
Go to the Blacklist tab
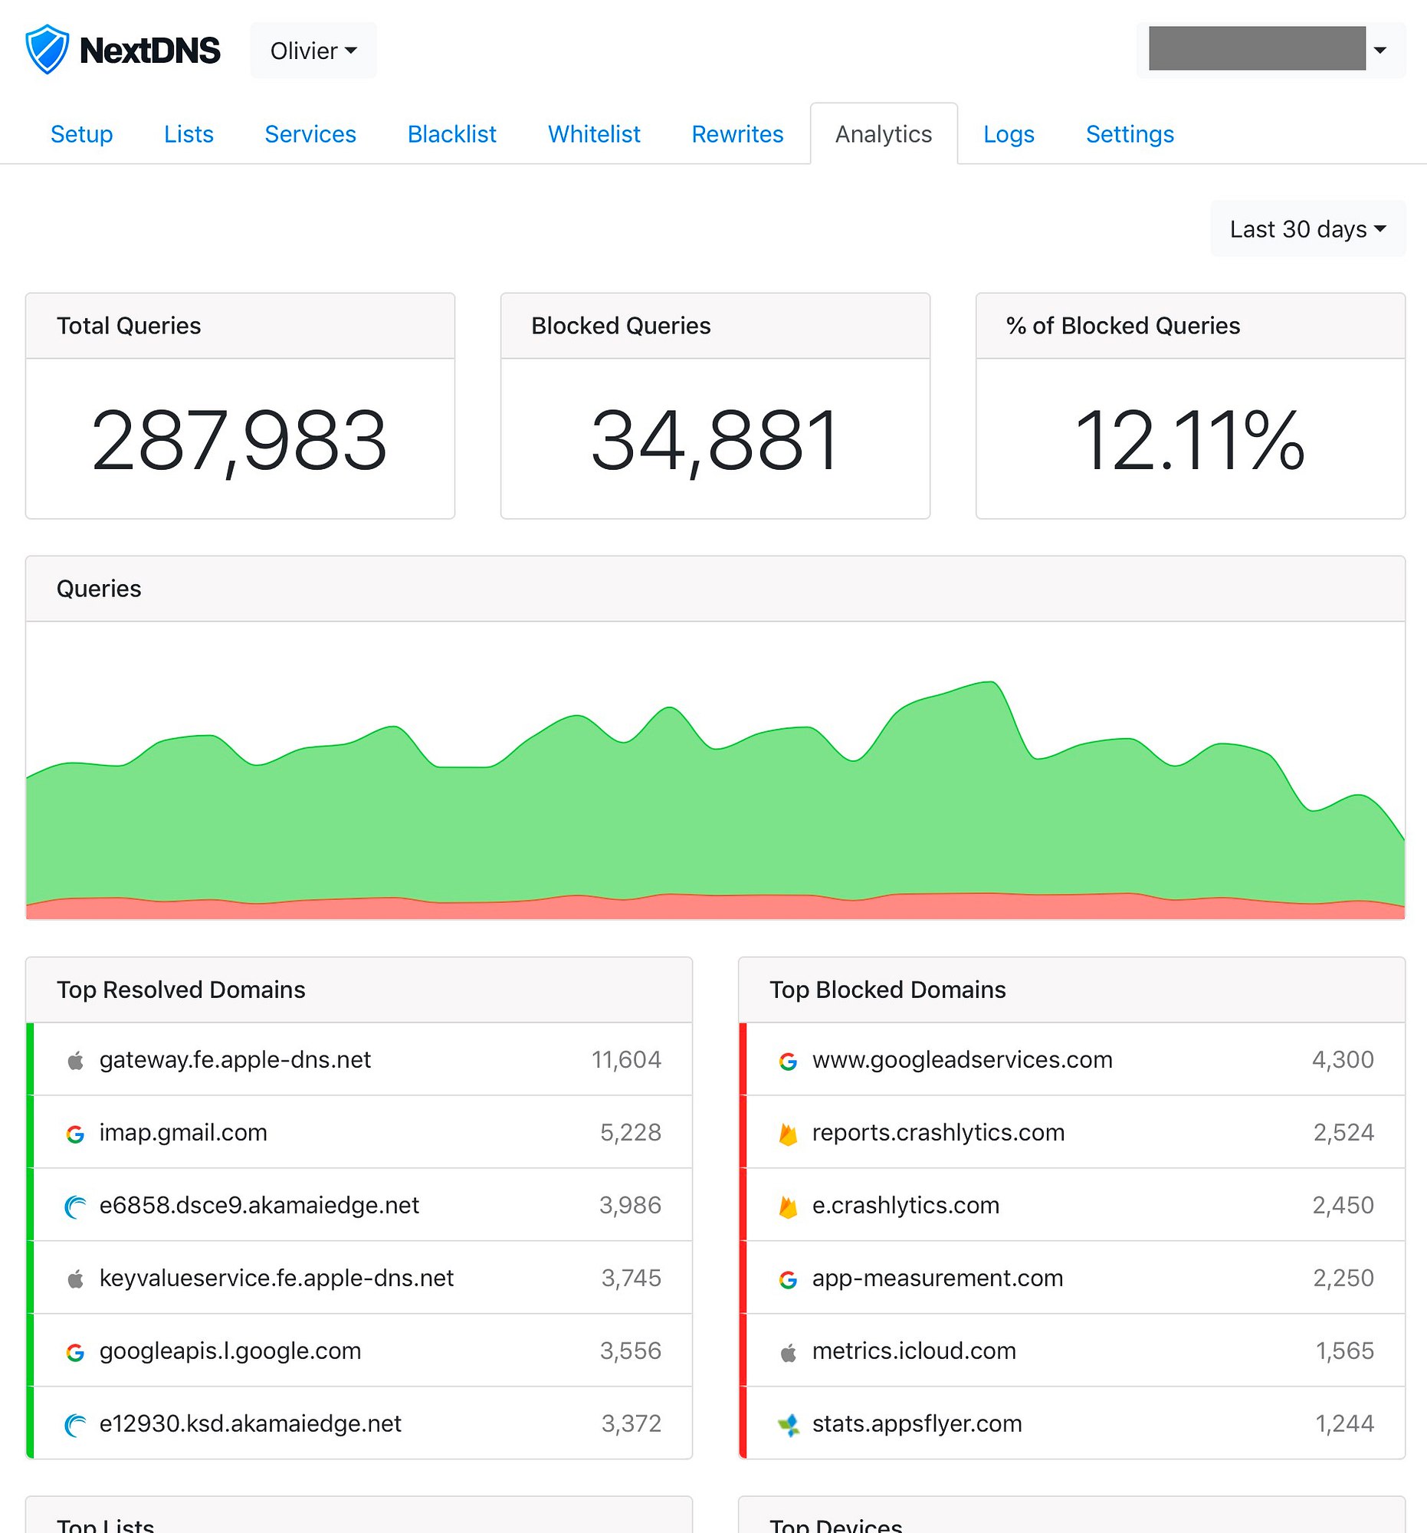point(451,134)
